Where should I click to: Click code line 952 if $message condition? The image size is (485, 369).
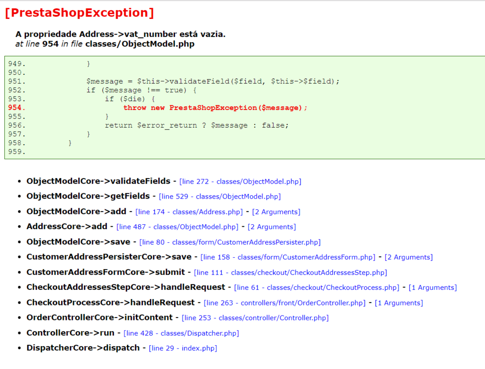coord(141,90)
